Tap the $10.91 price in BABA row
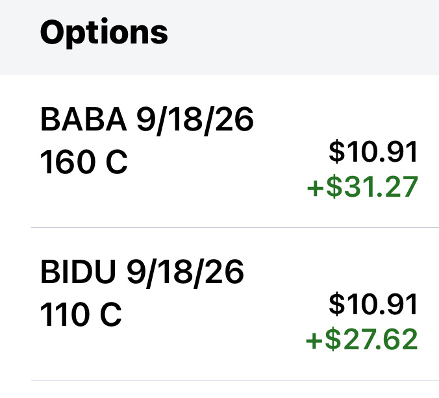The image size is (439, 398). [373, 152]
